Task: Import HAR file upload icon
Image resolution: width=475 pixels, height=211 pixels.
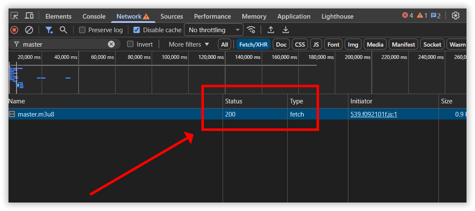Action: pyautogui.click(x=271, y=30)
